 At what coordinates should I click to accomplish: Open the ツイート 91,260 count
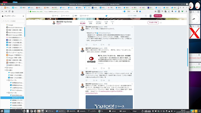(83, 23)
